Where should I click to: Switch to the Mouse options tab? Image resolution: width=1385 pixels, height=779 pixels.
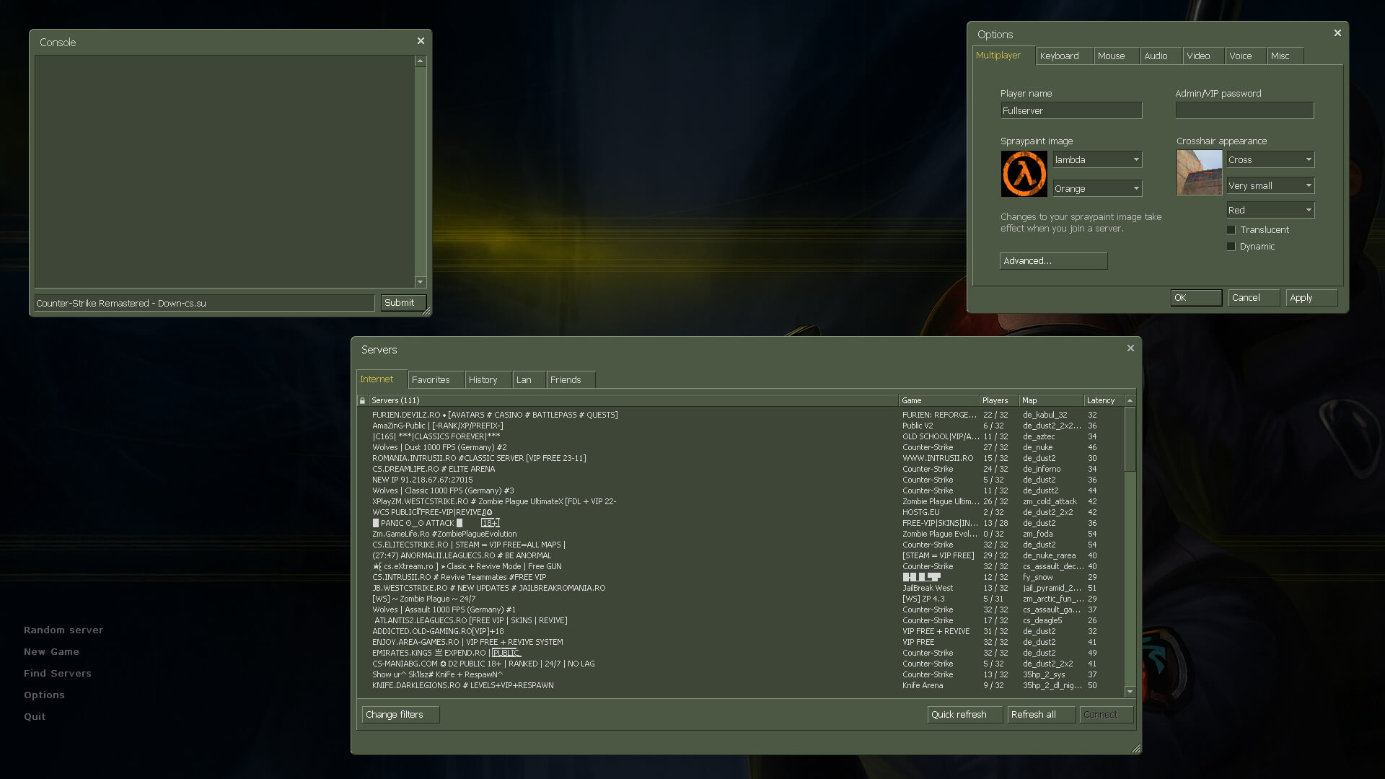pyautogui.click(x=1117, y=56)
